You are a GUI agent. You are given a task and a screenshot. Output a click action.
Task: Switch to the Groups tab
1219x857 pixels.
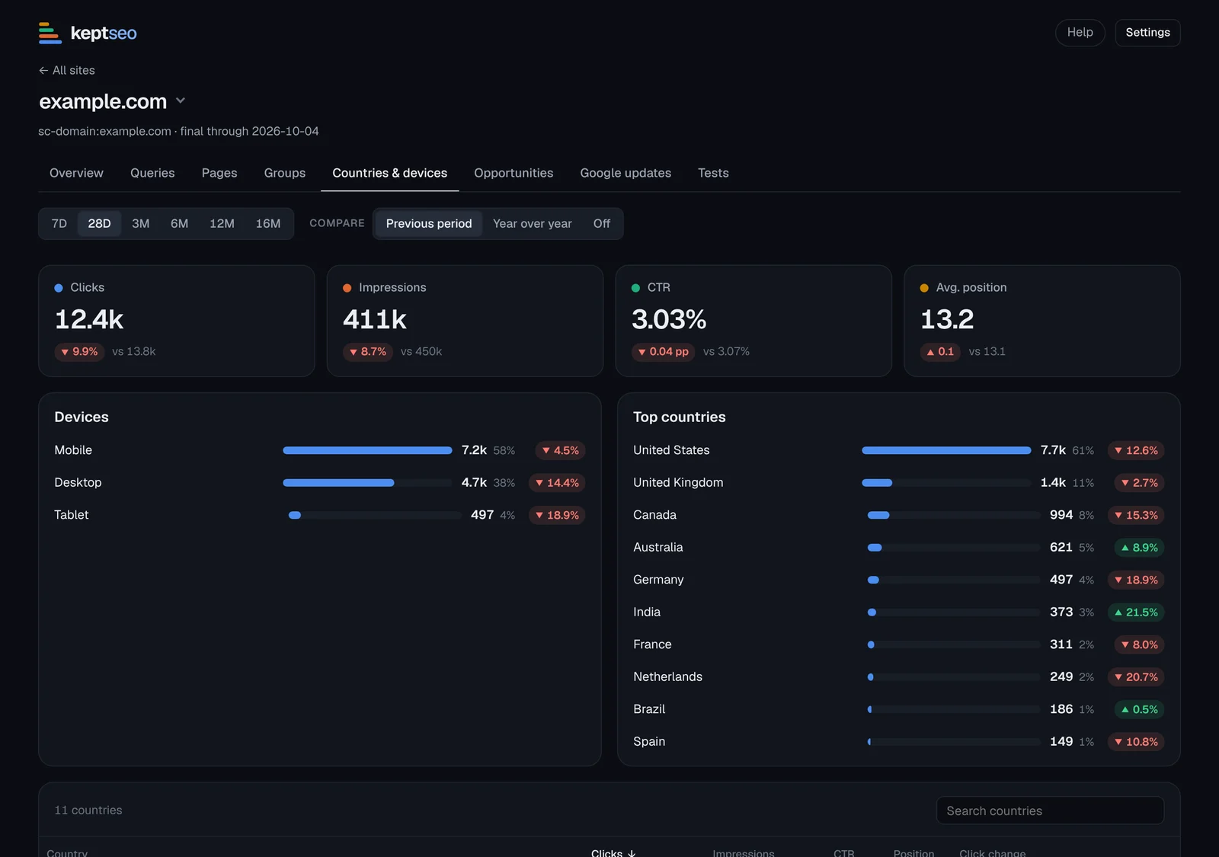click(285, 173)
